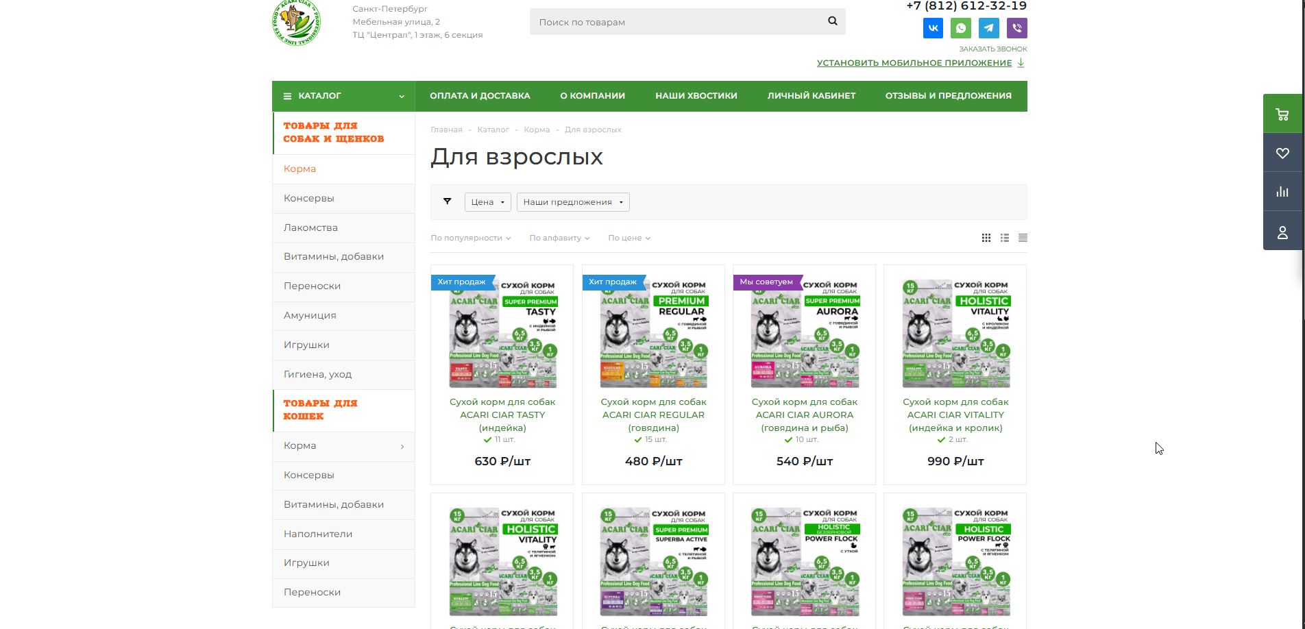The height and width of the screenshot is (629, 1305).
Task: Open Отзывы и предложения menu item
Action: click(949, 96)
